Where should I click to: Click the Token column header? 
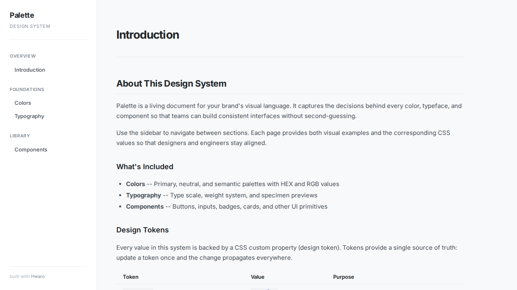point(130,277)
